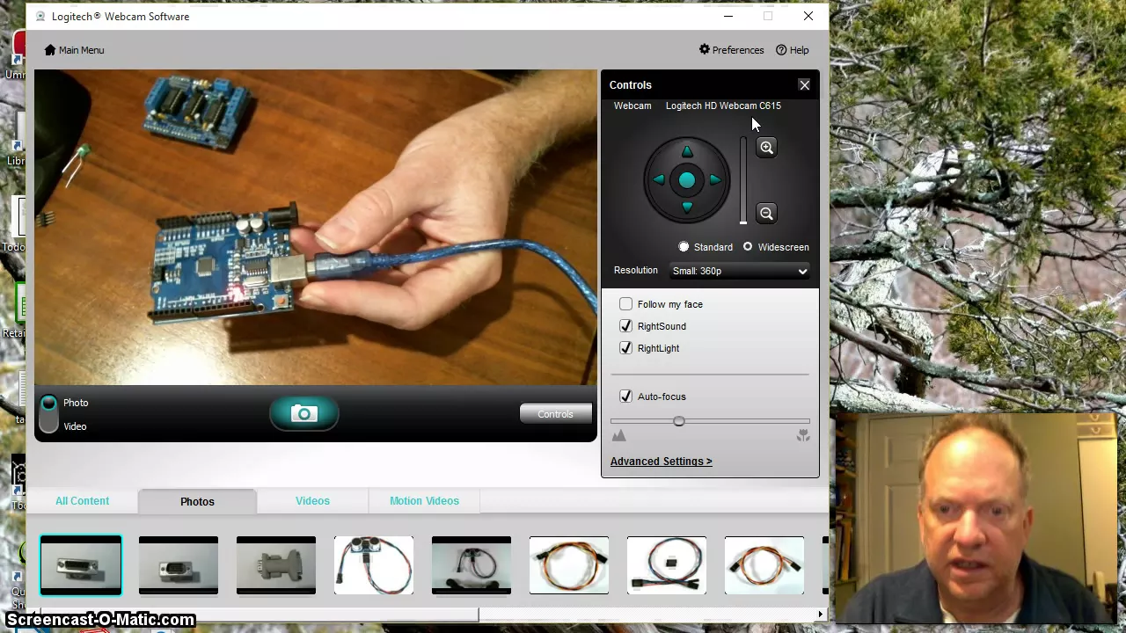Screen dimensions: 1126x633
Task: Open the ultrasonic sensor with wires thumbnail
Action: click(x=374, y=565)
